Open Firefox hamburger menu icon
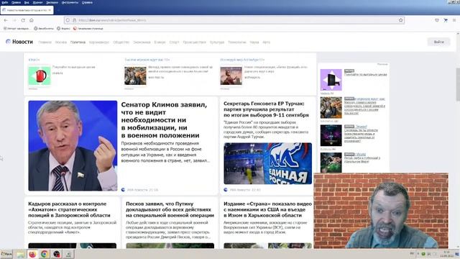460x259 pixels. coord(454,20)
